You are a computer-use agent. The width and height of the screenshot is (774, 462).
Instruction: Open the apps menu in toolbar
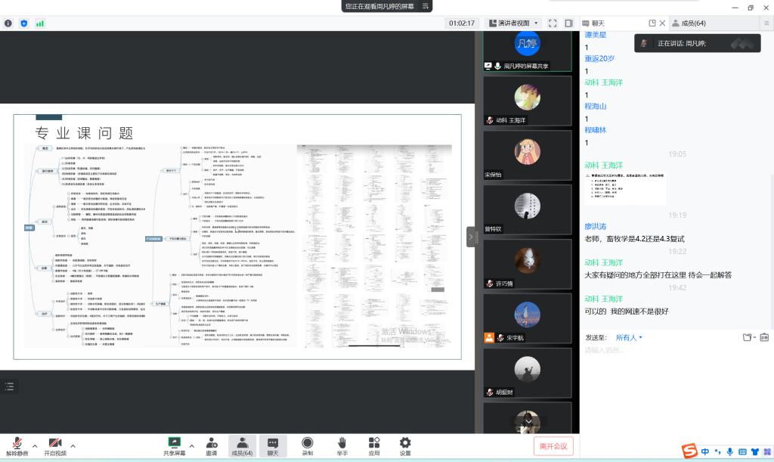373,445
